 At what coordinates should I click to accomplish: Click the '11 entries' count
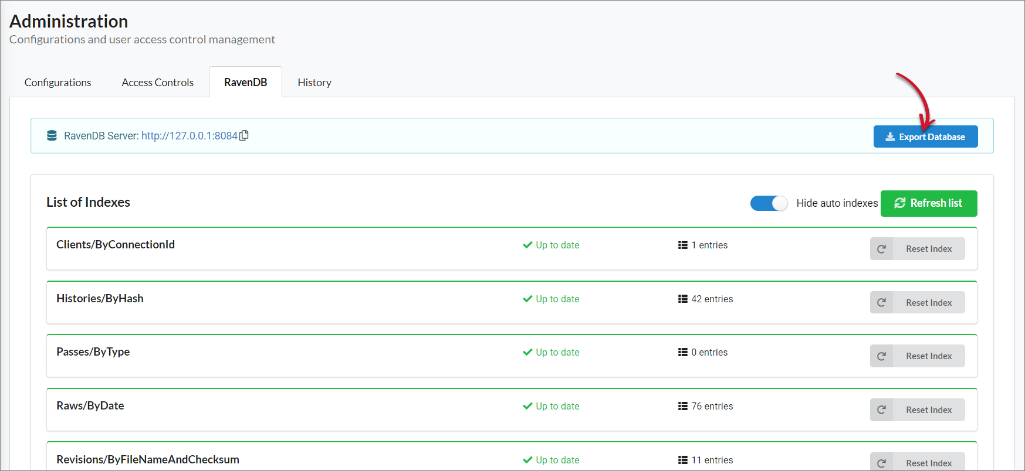[x=712, y=460]
